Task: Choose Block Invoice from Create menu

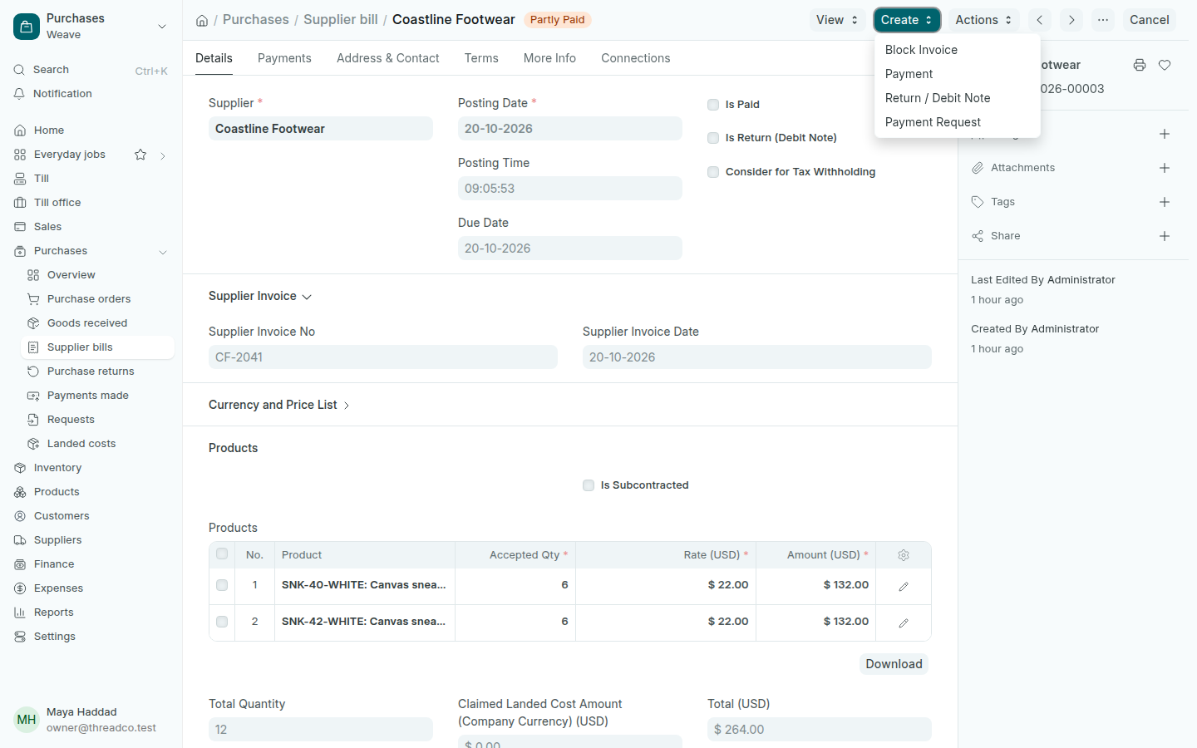Action: click(x=958, y=50)
